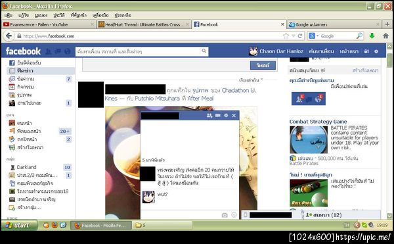Viewport: 394px width, 244px height.
Task: Open Combat Strategy Game ad link
Action: pyautogui.click(x=318, y=122)
